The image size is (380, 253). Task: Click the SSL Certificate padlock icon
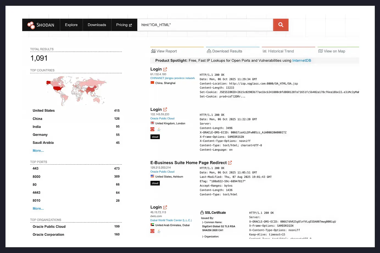(x=202, y=212)
